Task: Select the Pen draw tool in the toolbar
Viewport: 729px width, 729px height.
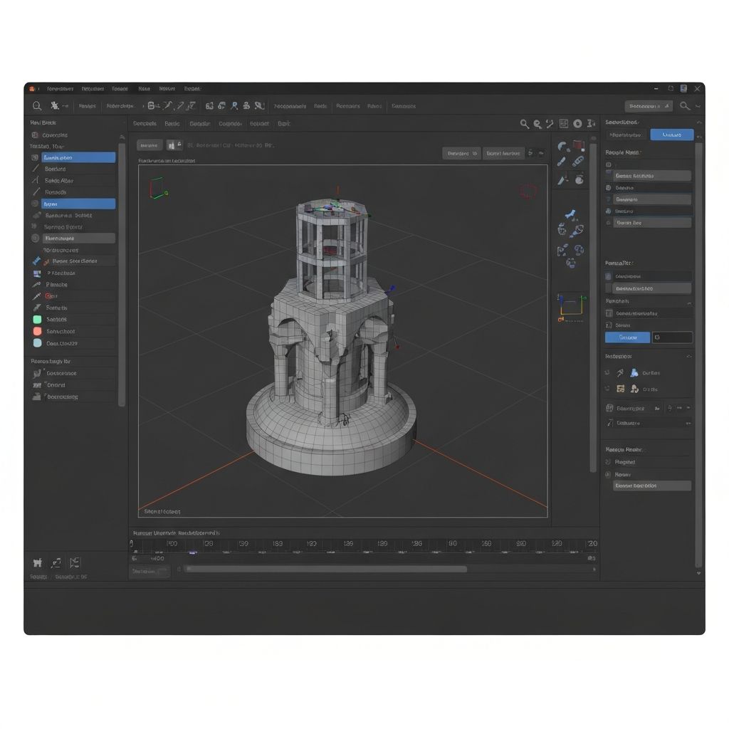Action: point(168,105)
